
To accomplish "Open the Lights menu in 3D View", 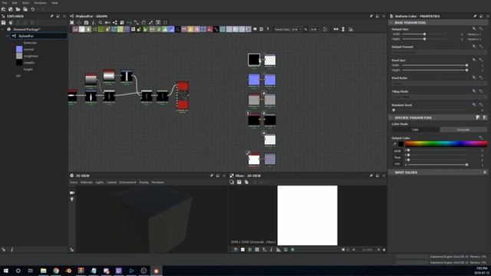I will pyautogui.click(x=100, y=182).
